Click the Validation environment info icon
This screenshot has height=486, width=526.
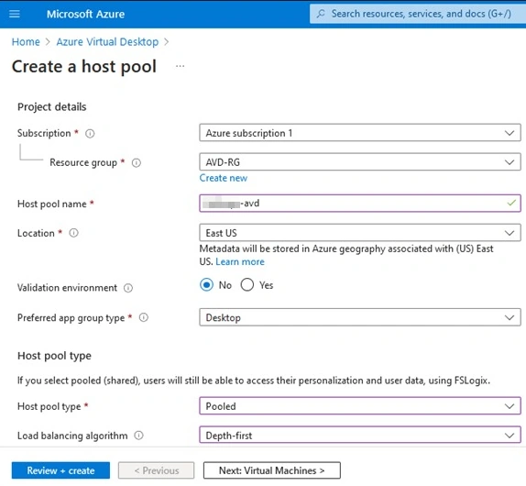128,288
